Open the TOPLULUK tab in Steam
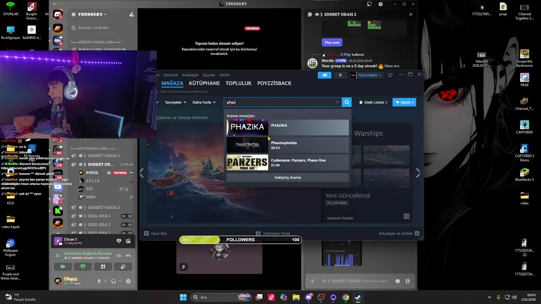Viewport: 541px width, 304px height. (239, 83)
